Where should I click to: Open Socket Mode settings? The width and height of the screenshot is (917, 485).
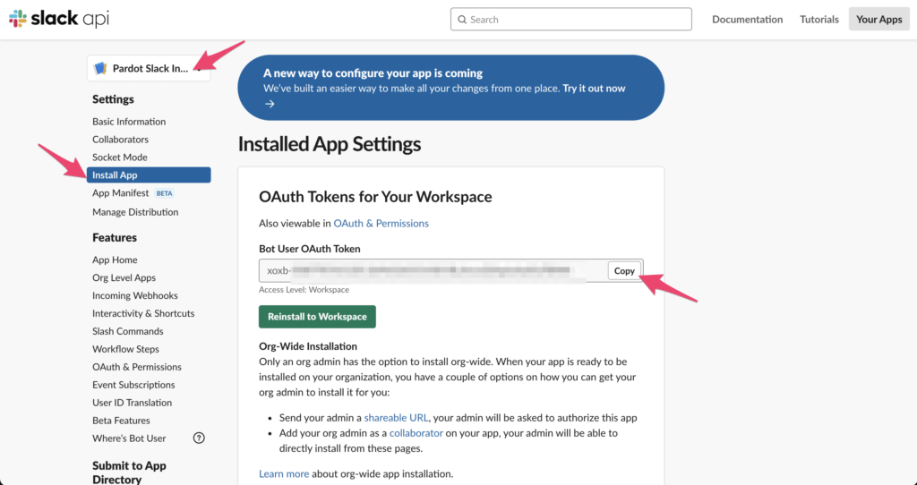[x=119, y=157]
